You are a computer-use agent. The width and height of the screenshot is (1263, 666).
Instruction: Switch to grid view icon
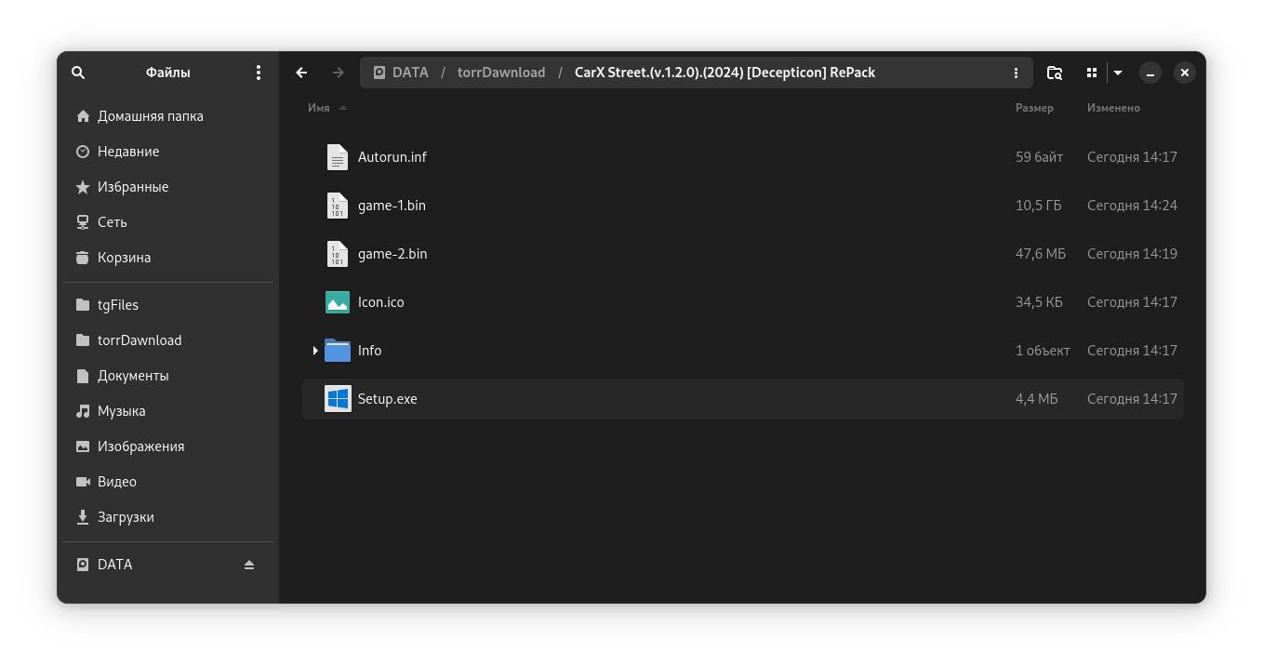pyautogui.click(x=1092, y=73)
